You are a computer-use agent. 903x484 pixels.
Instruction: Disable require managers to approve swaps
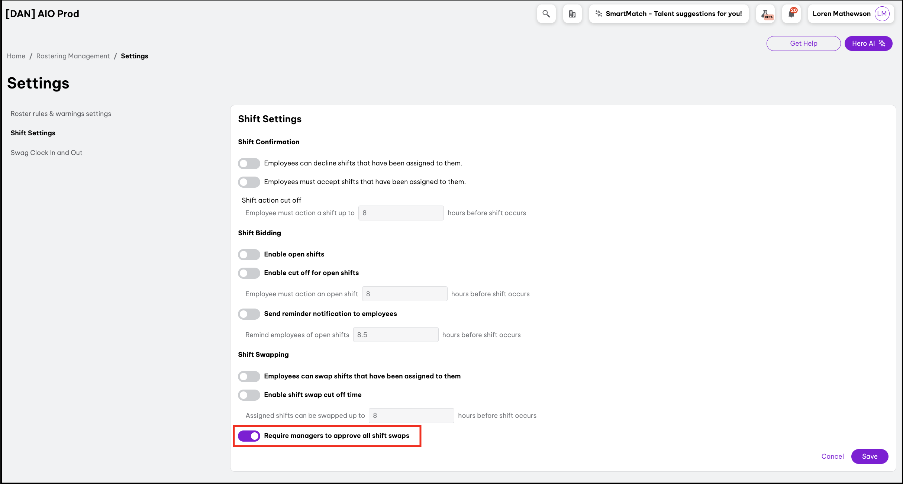tap(249, 436)
